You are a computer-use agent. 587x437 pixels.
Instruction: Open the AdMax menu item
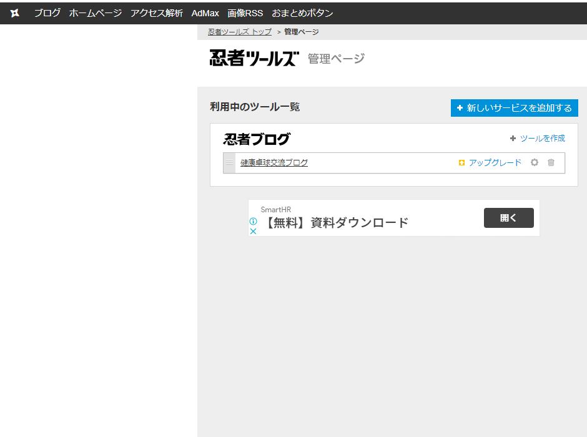205,13
